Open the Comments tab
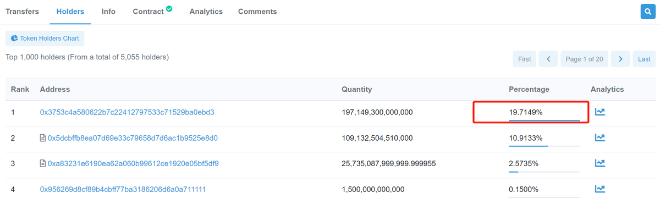The width and height of the screenshot is (660, 198). click(x=257, y=12)
